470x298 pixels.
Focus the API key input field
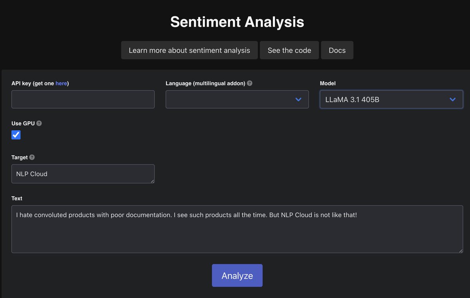coord(83,99)
